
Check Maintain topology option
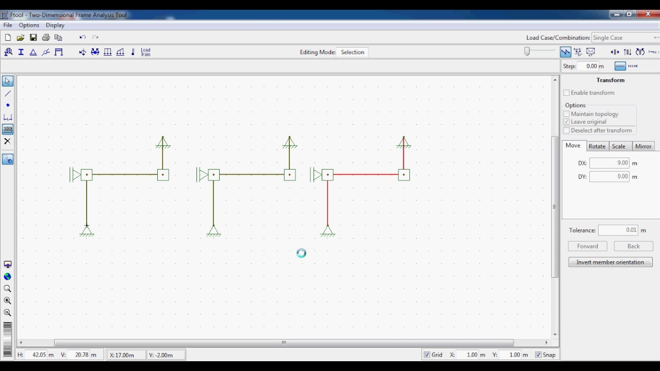(567, 114)
